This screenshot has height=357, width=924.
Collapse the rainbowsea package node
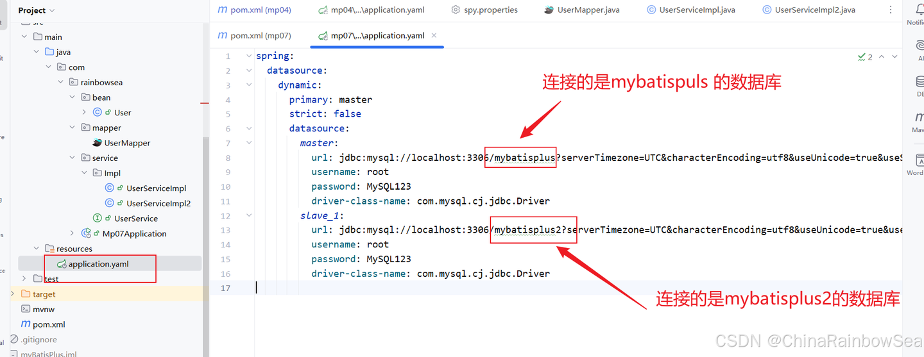point(60,82)
